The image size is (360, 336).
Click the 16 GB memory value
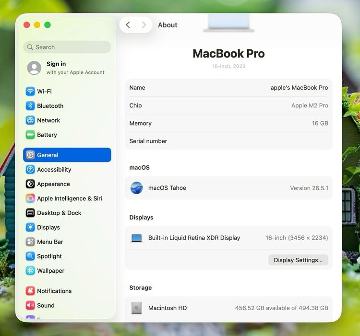(320, 123)
